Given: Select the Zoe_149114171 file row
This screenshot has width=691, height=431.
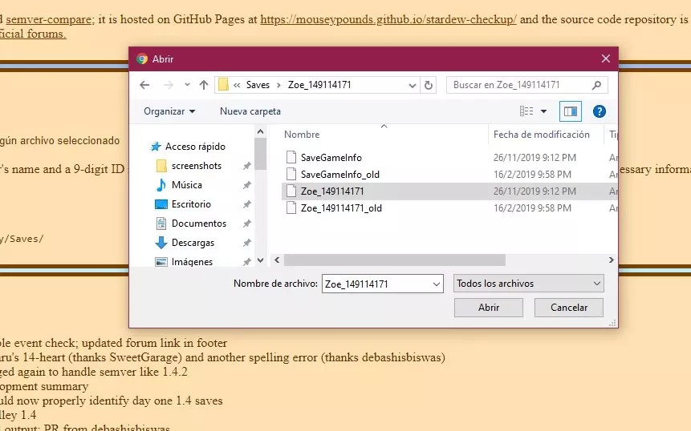Looking at the screenshot, I should pos(449,191).
